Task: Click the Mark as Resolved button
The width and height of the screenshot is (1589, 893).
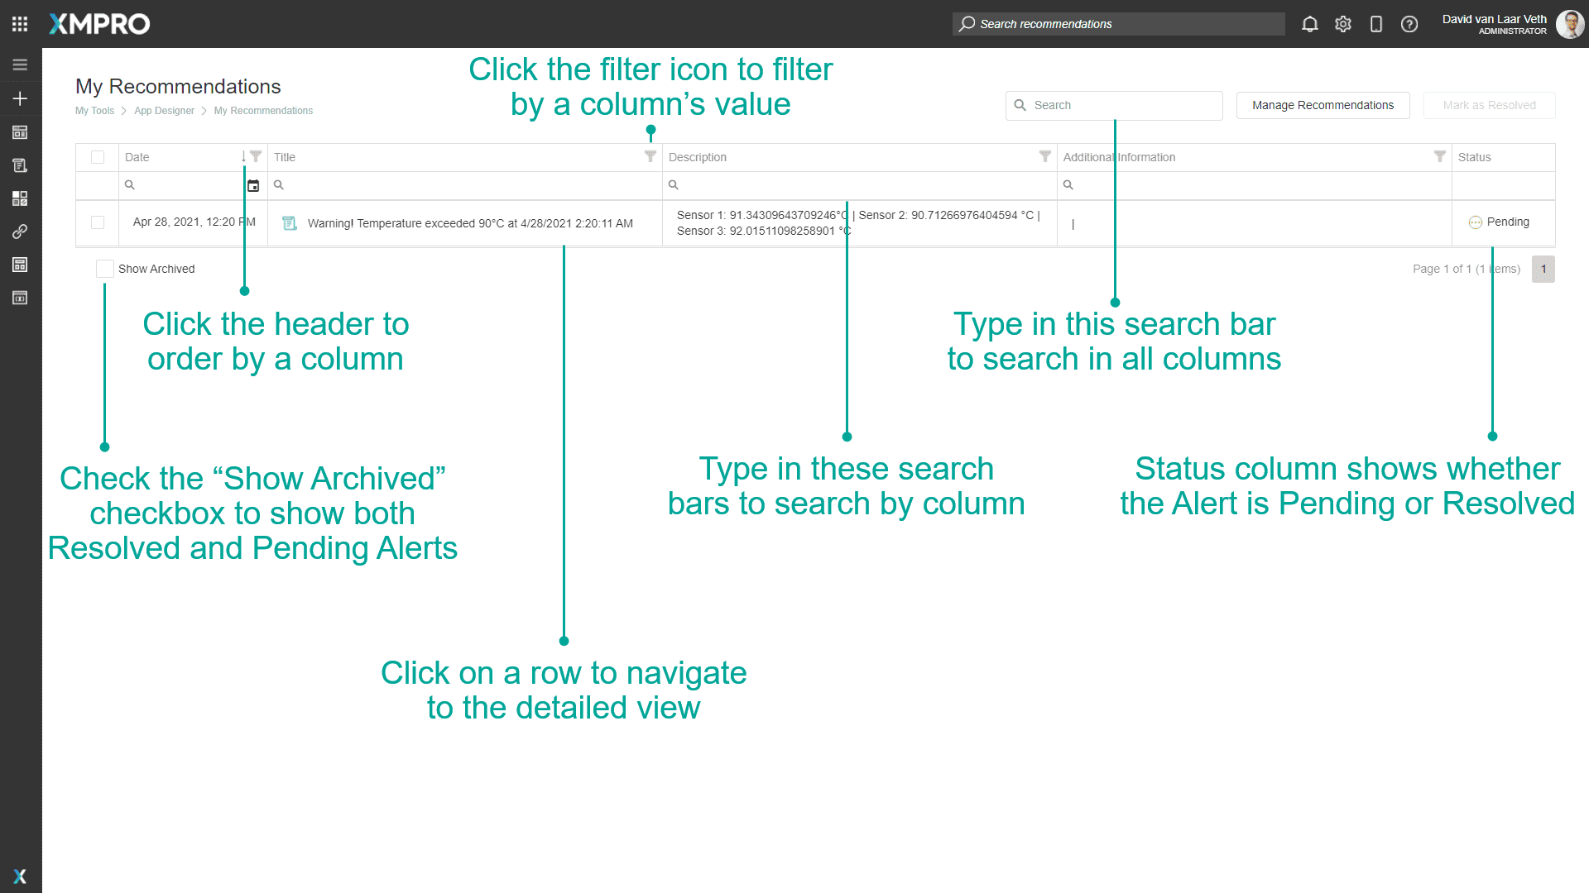Action: pyautogui.click(x=1489, y=105)
